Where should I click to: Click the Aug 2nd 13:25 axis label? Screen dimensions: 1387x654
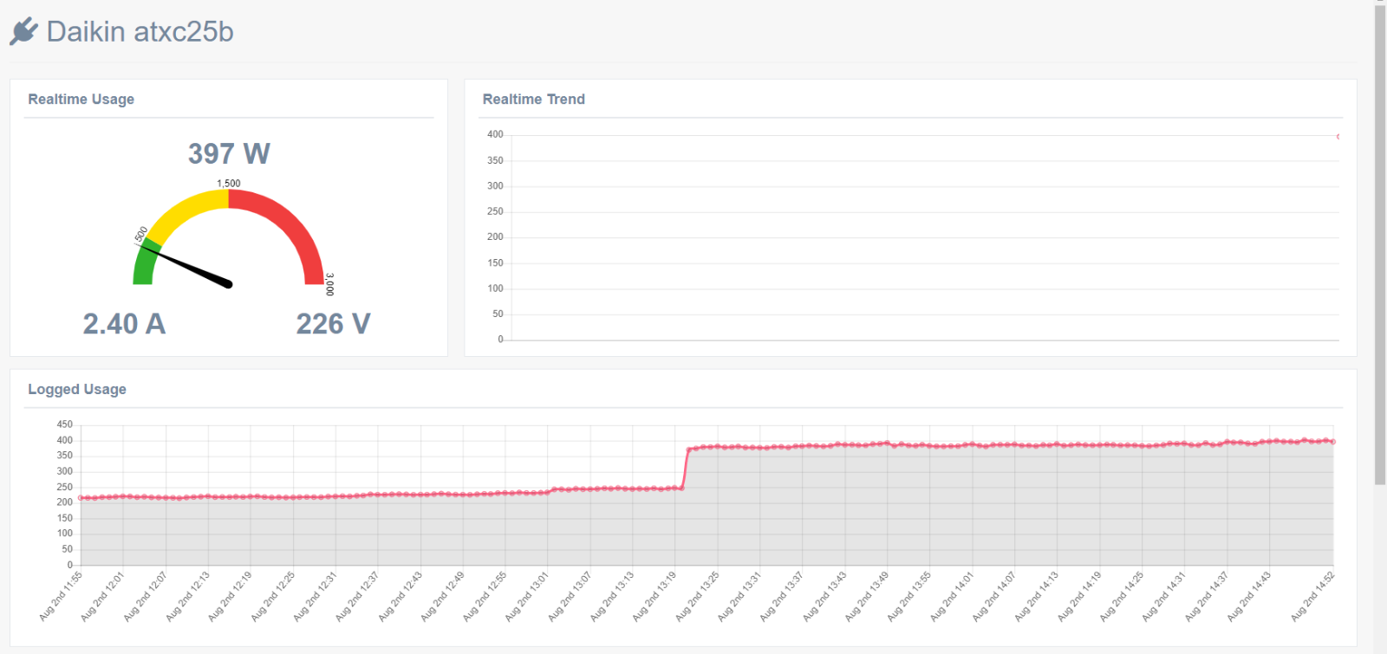click(697, 596)
